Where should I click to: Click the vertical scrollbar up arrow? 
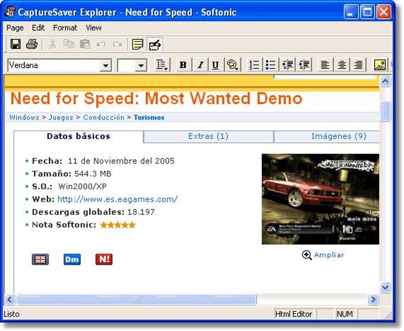385,82
